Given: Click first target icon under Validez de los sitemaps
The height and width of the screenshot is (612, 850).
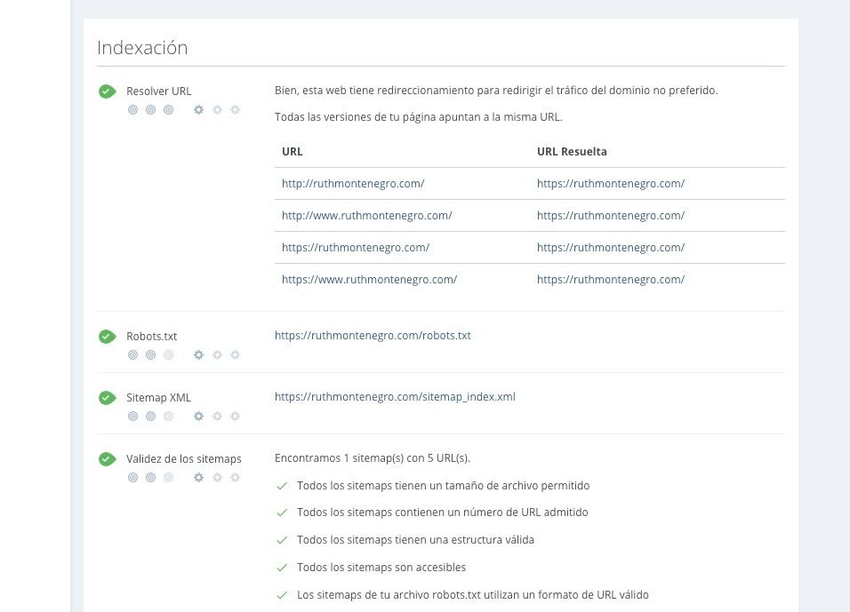Looking at the screenshot, I should pos(132,477).
